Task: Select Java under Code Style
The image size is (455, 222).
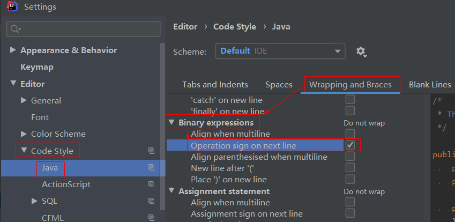Action: (x=50, y=168)
